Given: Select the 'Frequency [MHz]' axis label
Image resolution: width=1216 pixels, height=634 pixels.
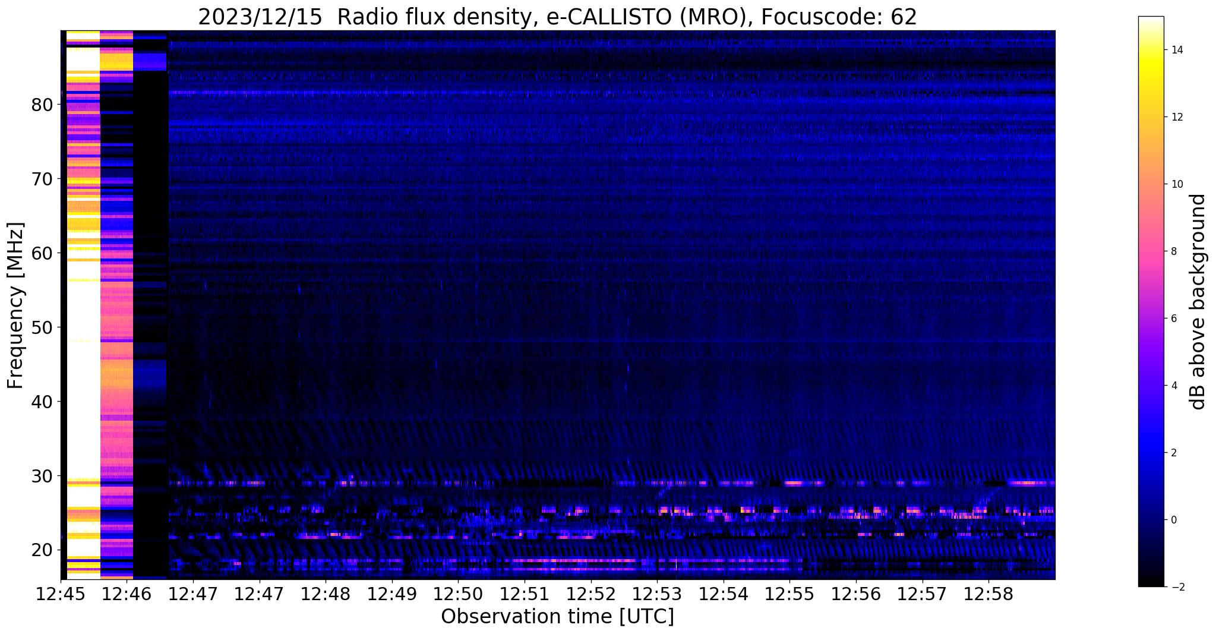Looking at the screenshot, I should pyautogui.click(x=16, y=305).
